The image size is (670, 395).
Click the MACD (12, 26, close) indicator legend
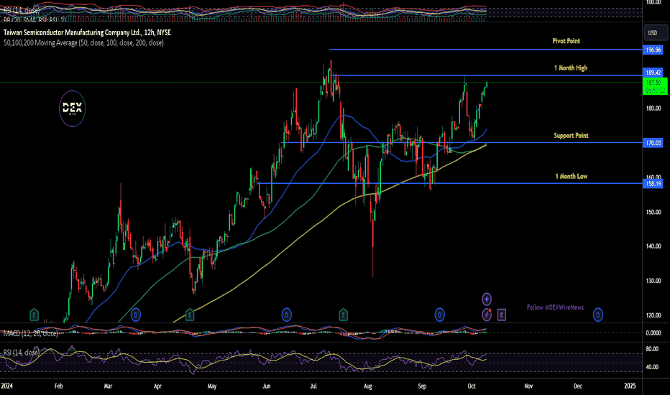point(30,333)
